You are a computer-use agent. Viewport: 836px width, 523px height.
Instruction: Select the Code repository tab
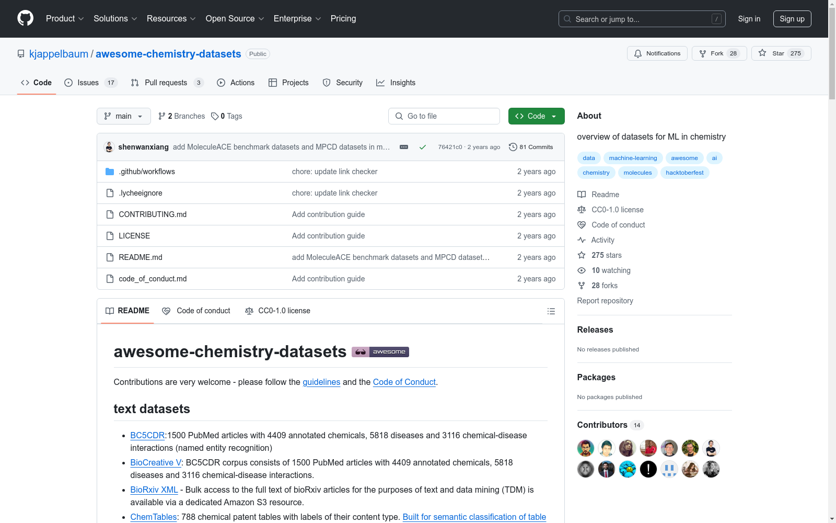pos(37,83)
